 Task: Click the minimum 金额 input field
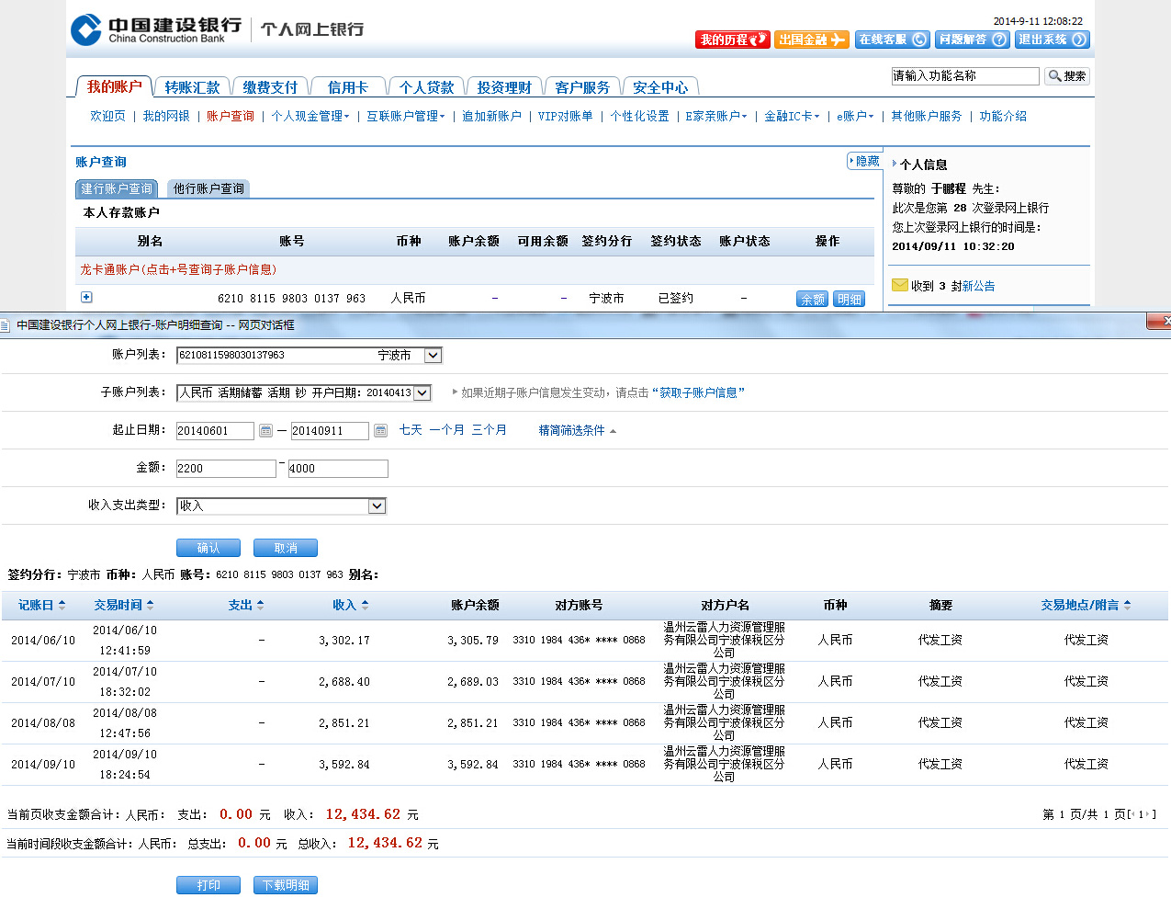pos(226,469)
